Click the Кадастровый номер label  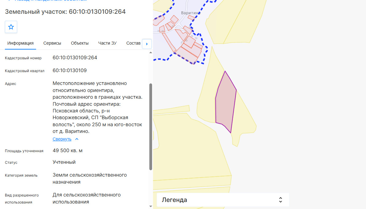click(x=23, y=58)
